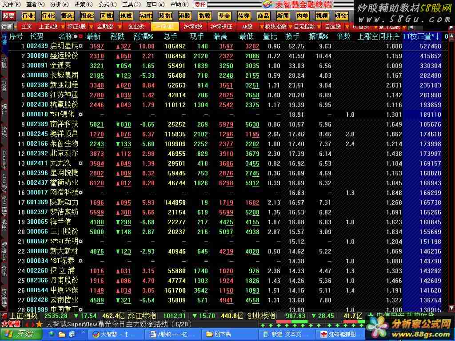455x341 pixels.
Task: Open the 财务 side panel tab
Action: [x=4, y=86]
